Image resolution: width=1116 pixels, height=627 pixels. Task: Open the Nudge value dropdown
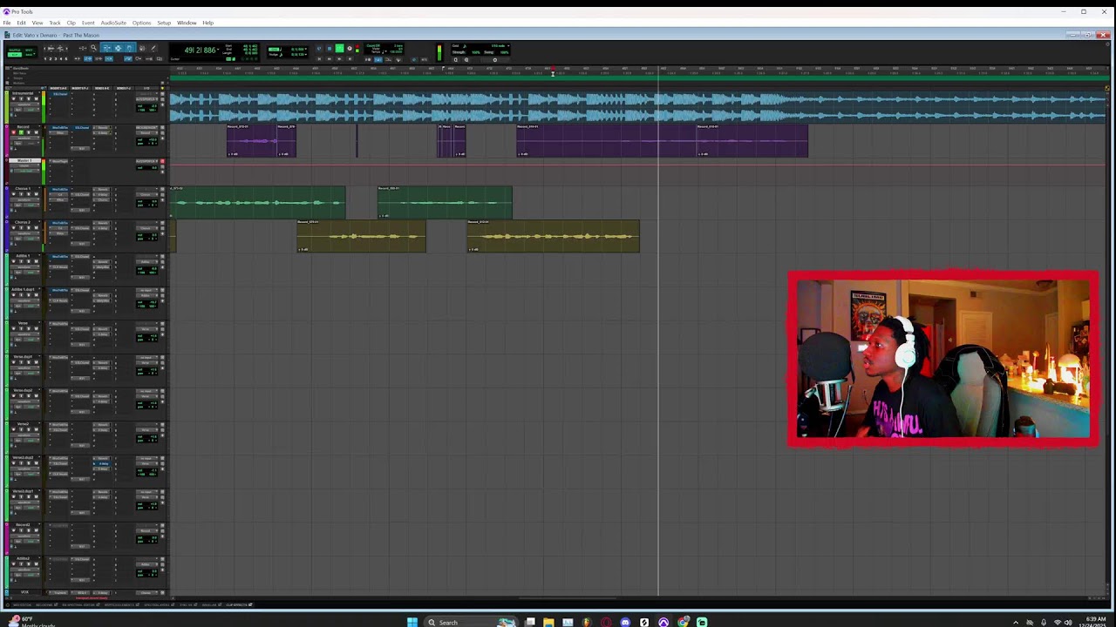click(x=305, y=54)
